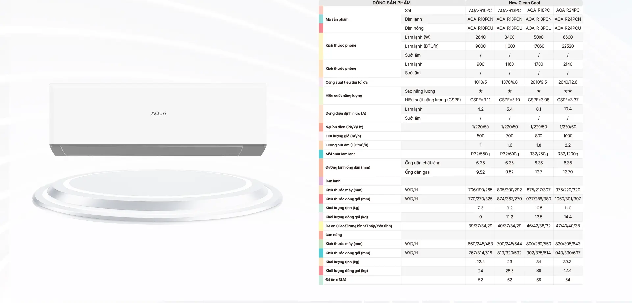
Task: Click the set model "AQA-R10PC"
Action: 480,10
